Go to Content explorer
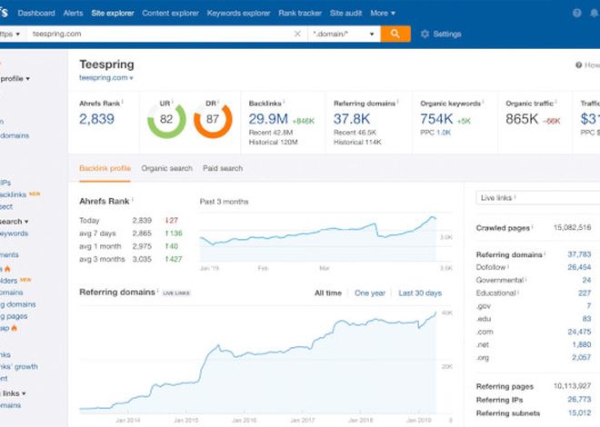 coord(170,13)
